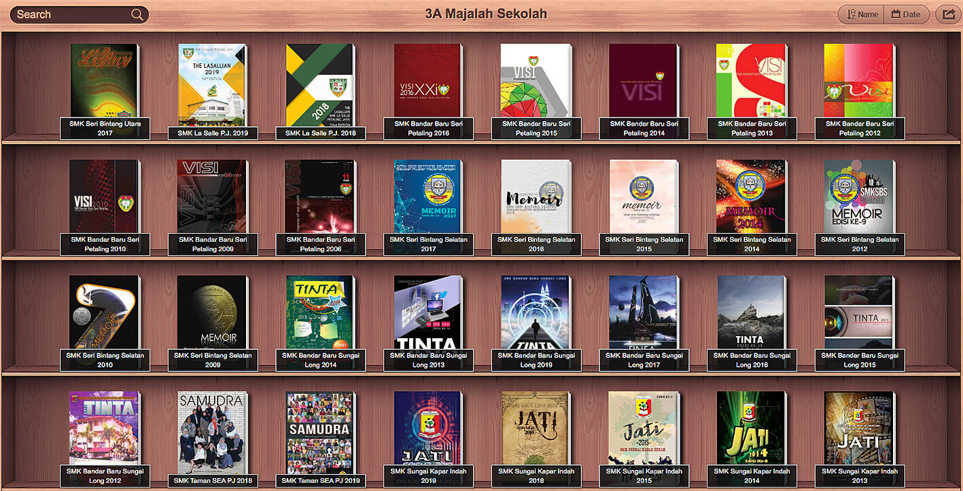Click the SMK Seri Bintang Selatan 2016 label
Image resolution: width=963 pixels, height=491 pixels.
pyautogui.click(x=536, y=244)
